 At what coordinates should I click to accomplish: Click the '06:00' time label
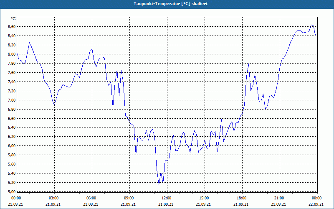[x=91, y=198]
